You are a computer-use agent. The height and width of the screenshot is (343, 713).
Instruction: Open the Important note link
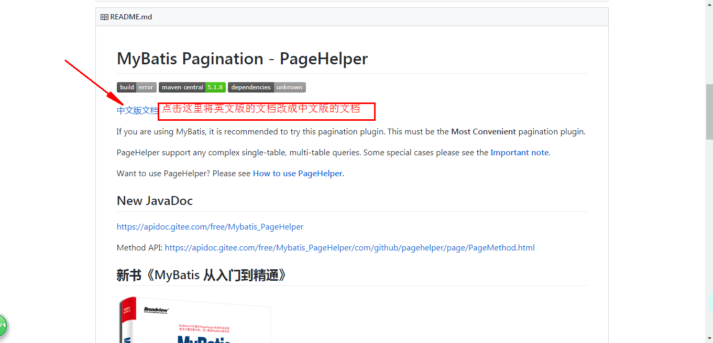[519, 152]
